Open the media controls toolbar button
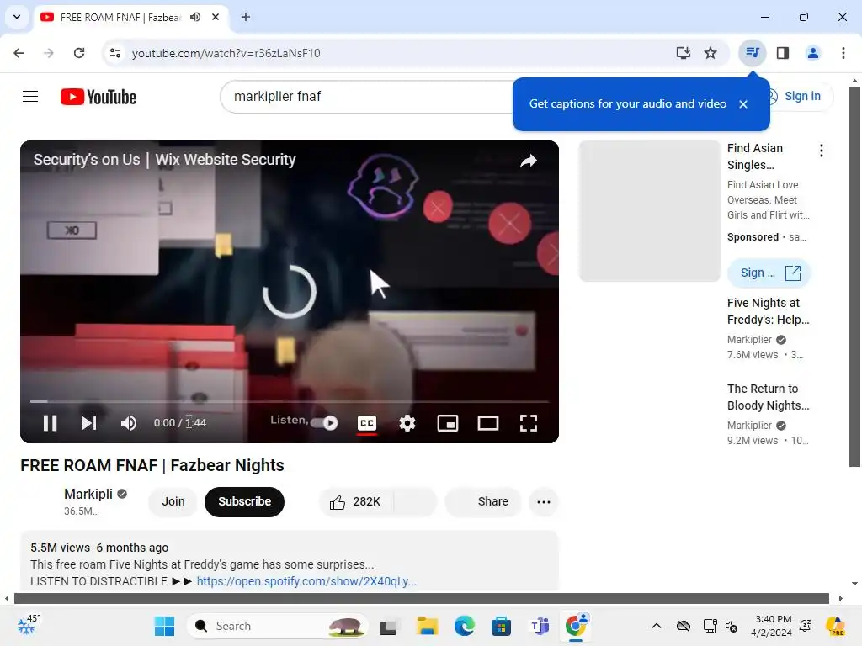The width and height of the screenshot is (862, 646). [x=752, y=53]
